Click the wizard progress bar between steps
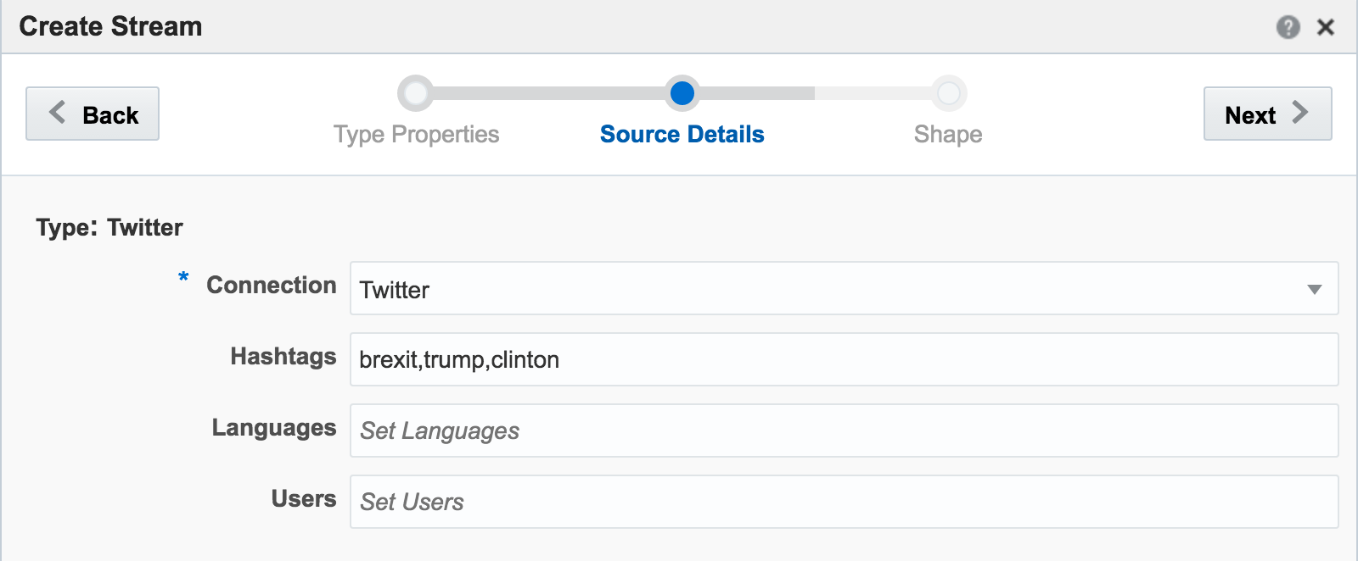 pyautogui.click(x=549, y=93)
